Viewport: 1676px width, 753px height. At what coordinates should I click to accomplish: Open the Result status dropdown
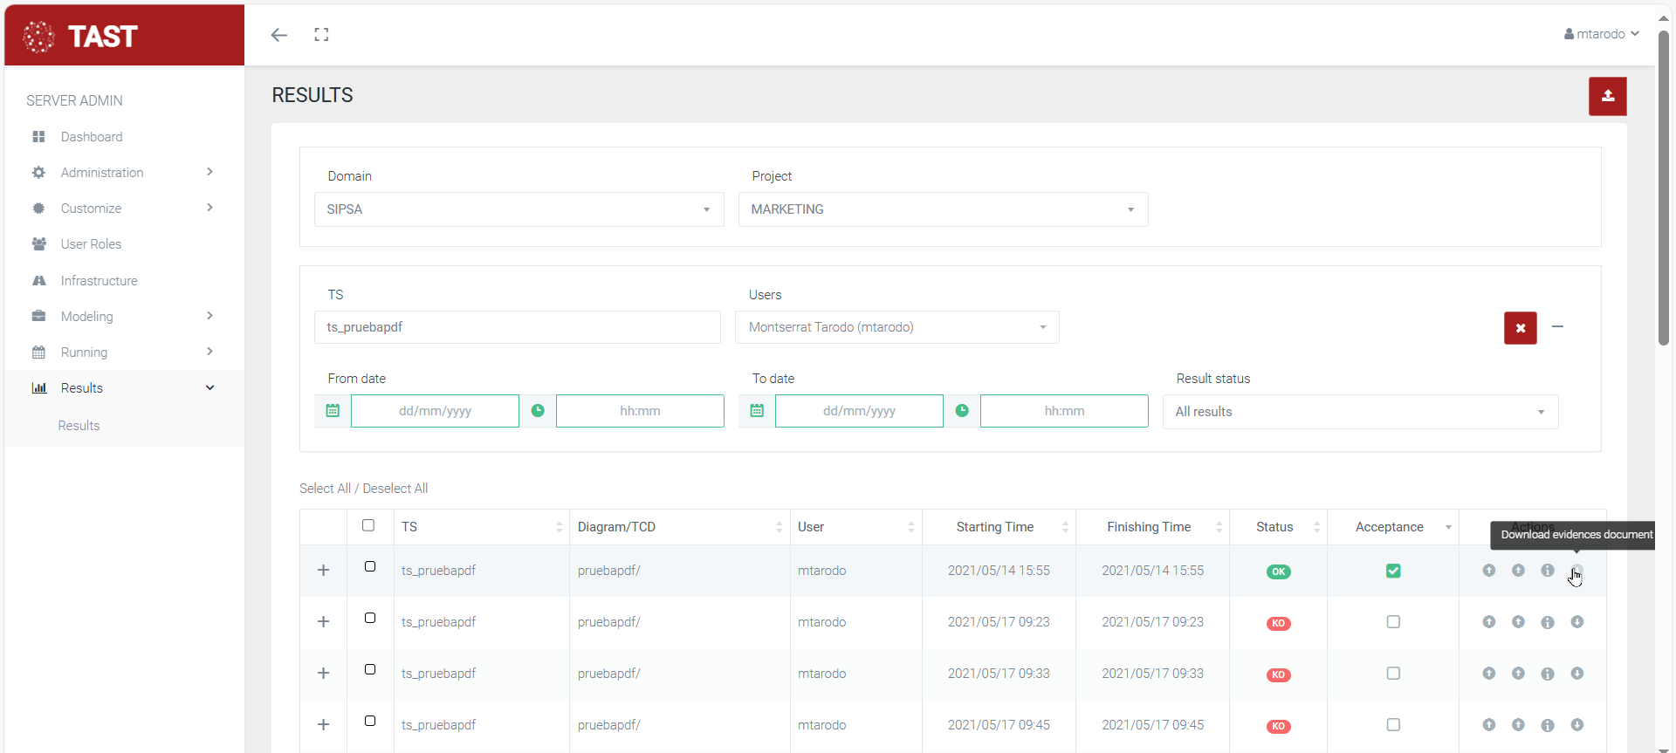pyautogui.click(x=1360, y=412)
